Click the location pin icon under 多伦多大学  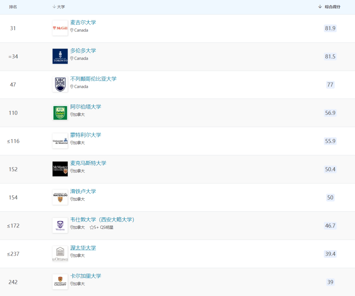point(72,58)
